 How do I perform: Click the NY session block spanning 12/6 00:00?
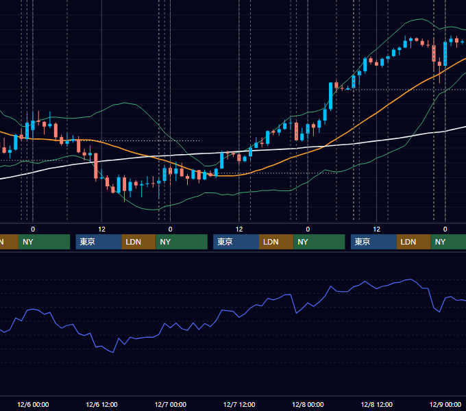pos(44,242)
